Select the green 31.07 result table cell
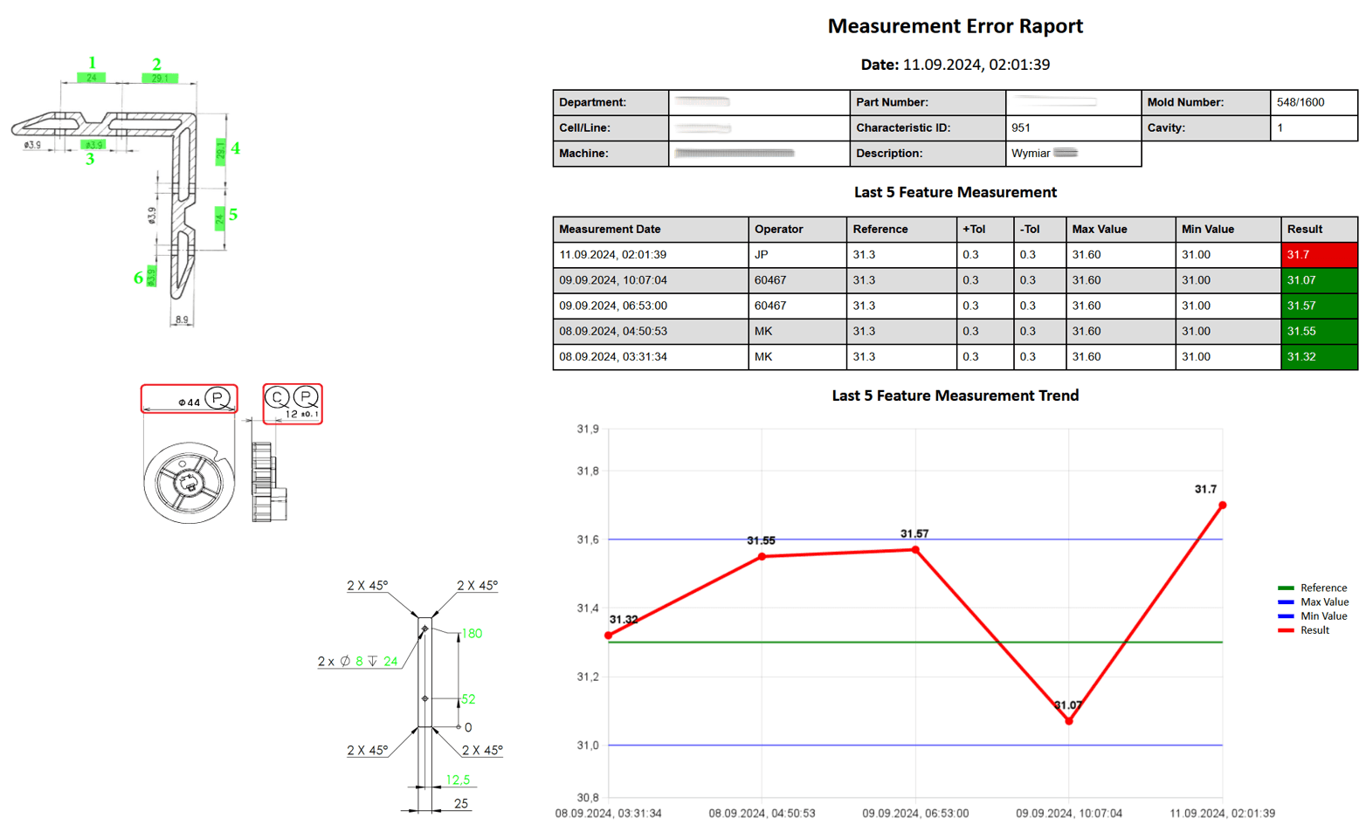 (1319, 280)
